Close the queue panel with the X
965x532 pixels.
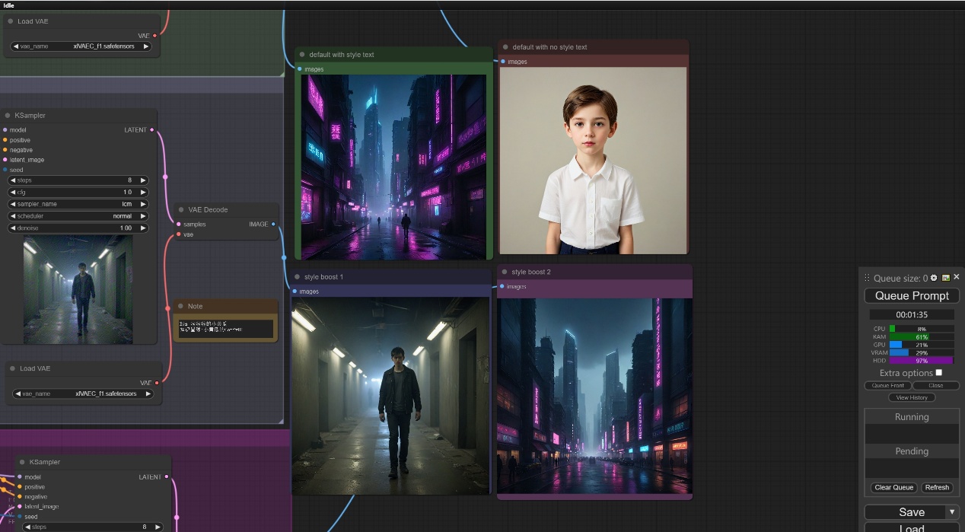click(x=957, y=277)
